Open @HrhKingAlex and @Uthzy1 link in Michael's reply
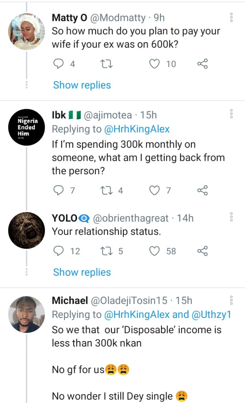Screen dimensions: 245x403 pyautogui.click(x=167, y=315)
